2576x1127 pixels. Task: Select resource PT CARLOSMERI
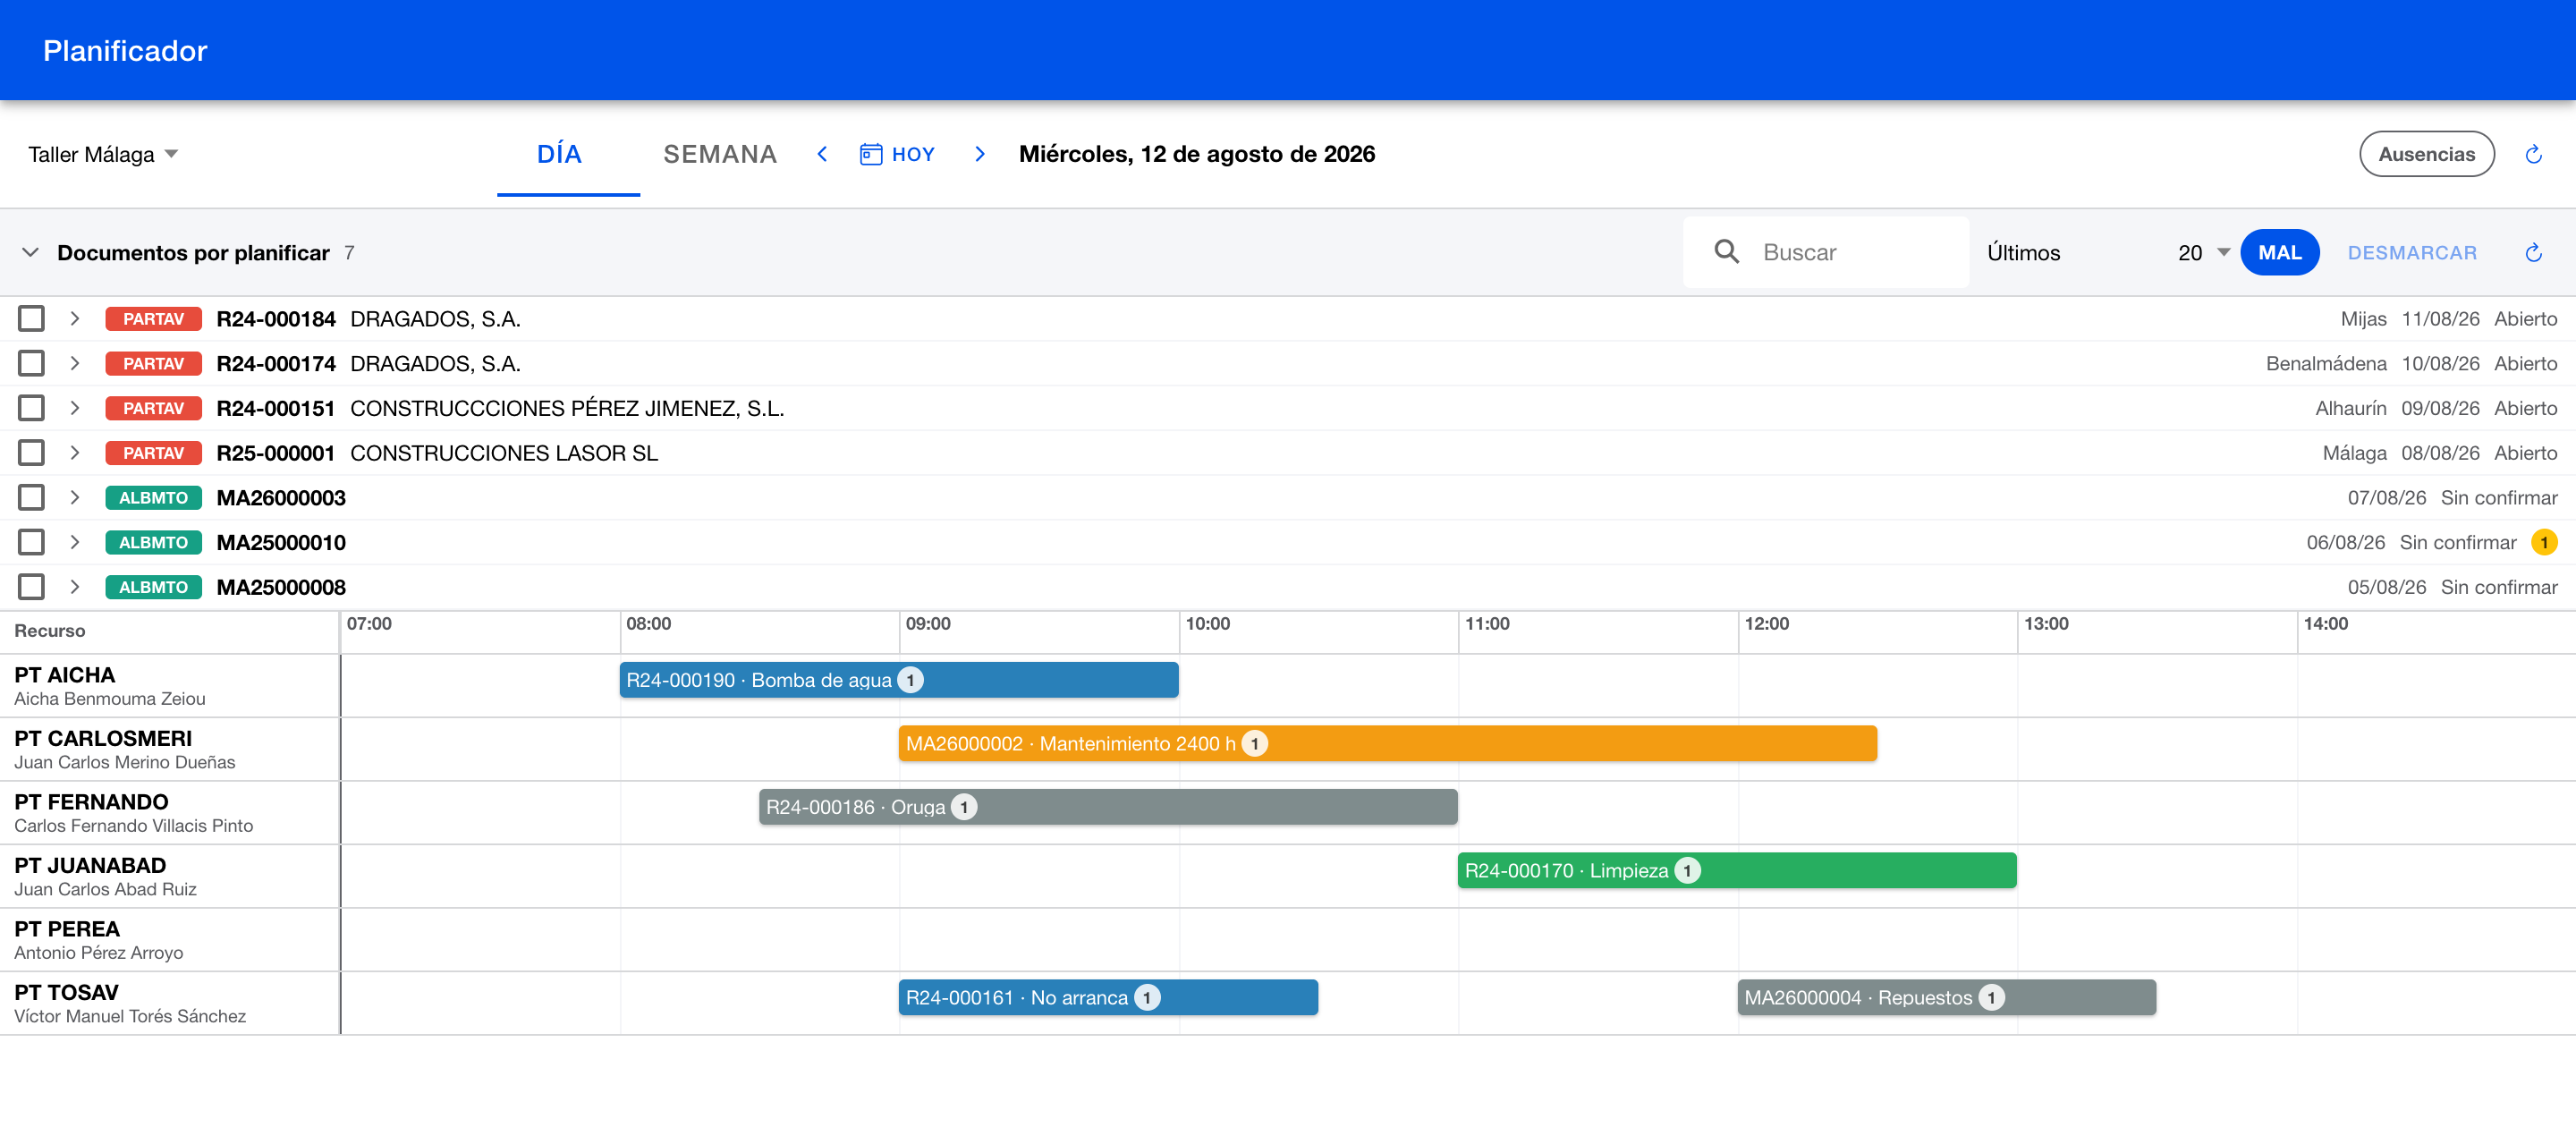pyautogui.click(x=170, y=749)
